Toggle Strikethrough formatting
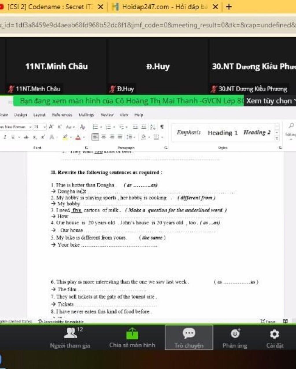 click(x=26, y=137)
